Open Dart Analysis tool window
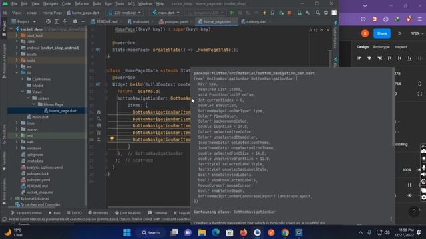426x239 pixels. coord(128,213)
